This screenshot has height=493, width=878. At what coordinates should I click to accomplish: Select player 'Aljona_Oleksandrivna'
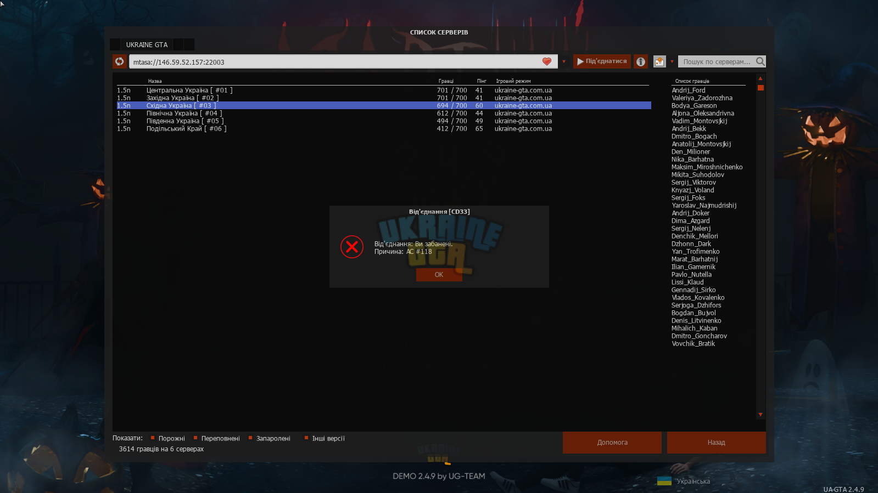click(x=703, y=113)
